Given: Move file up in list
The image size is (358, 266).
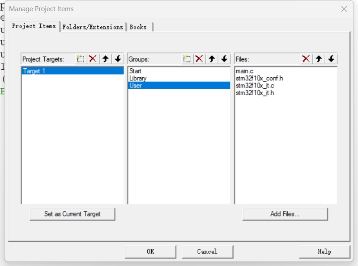Looking at the screenshot, I should pyautogui.click(x=319, y=59).
